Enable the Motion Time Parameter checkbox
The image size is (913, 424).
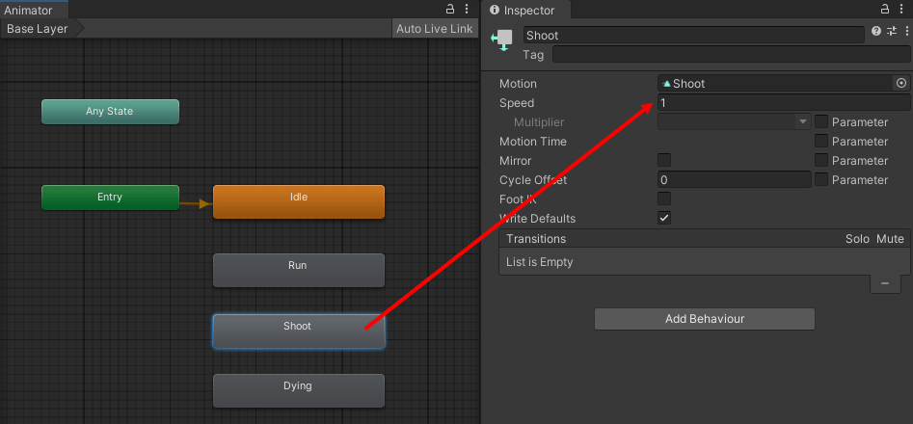821,142
